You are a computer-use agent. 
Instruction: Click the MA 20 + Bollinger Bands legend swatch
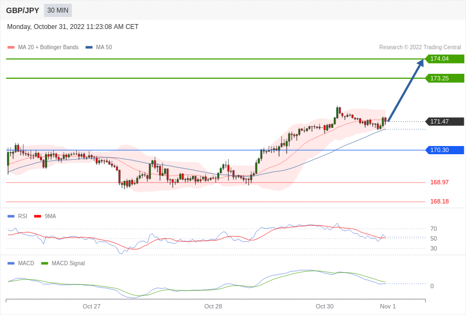pyautogui.click(x=11, y=47)
